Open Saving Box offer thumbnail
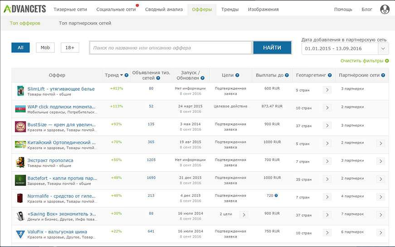The width and height of the screenshot is (395, 247). point(20,216)
